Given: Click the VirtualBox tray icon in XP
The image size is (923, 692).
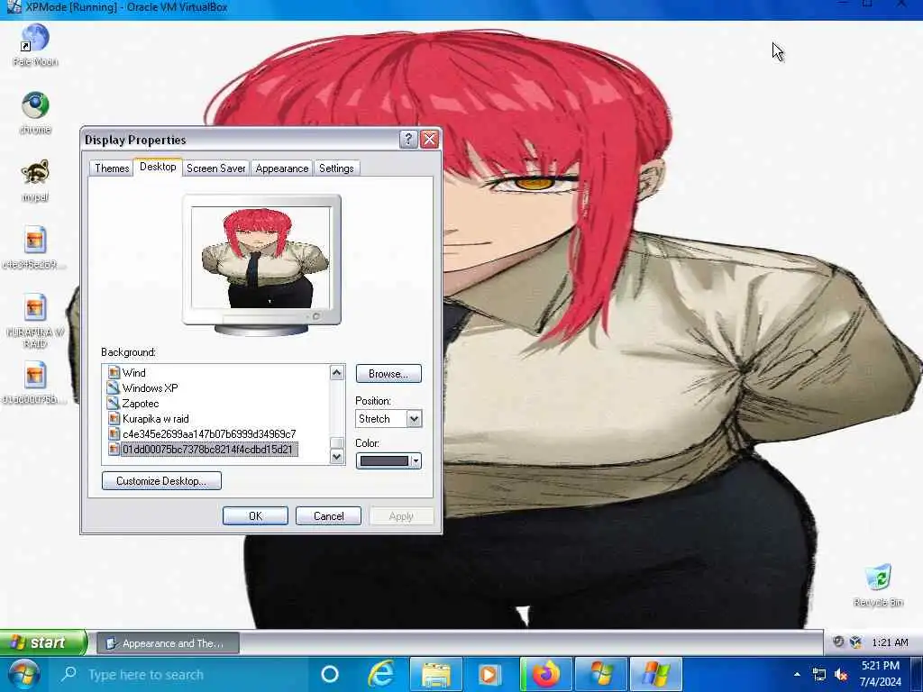Looking at the screenshot, I should pyautogui.click(x=855, y=642).
